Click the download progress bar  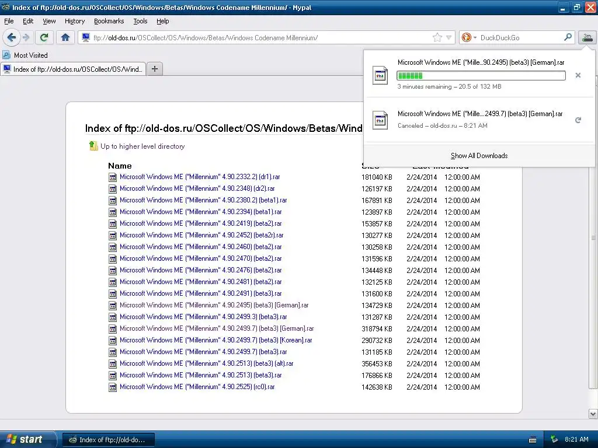coord(481,75)
